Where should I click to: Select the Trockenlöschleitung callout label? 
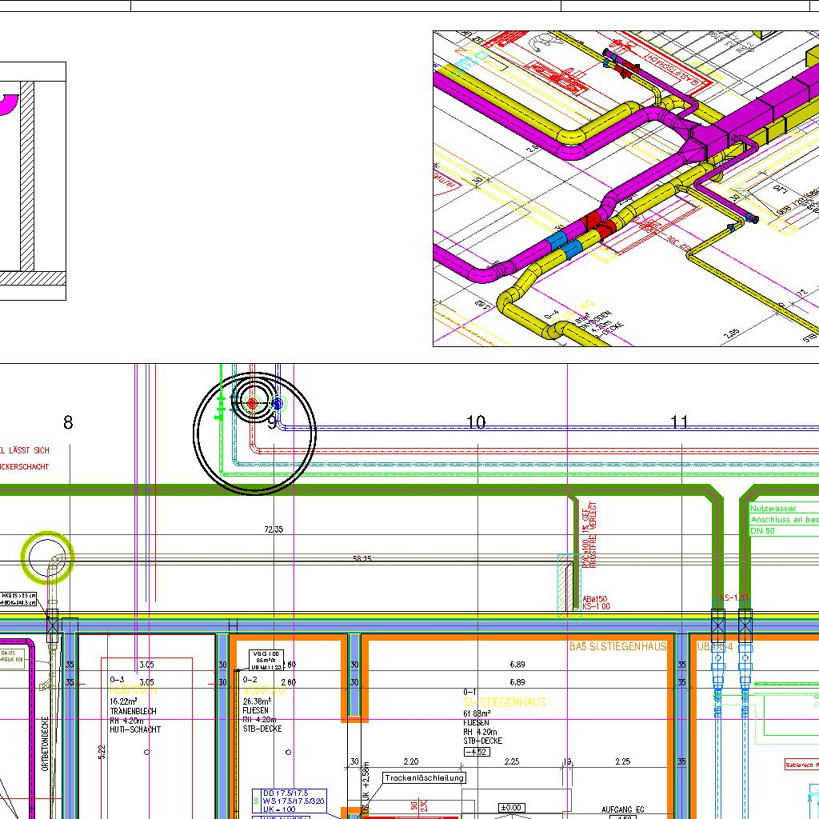[x=424, y=777]
